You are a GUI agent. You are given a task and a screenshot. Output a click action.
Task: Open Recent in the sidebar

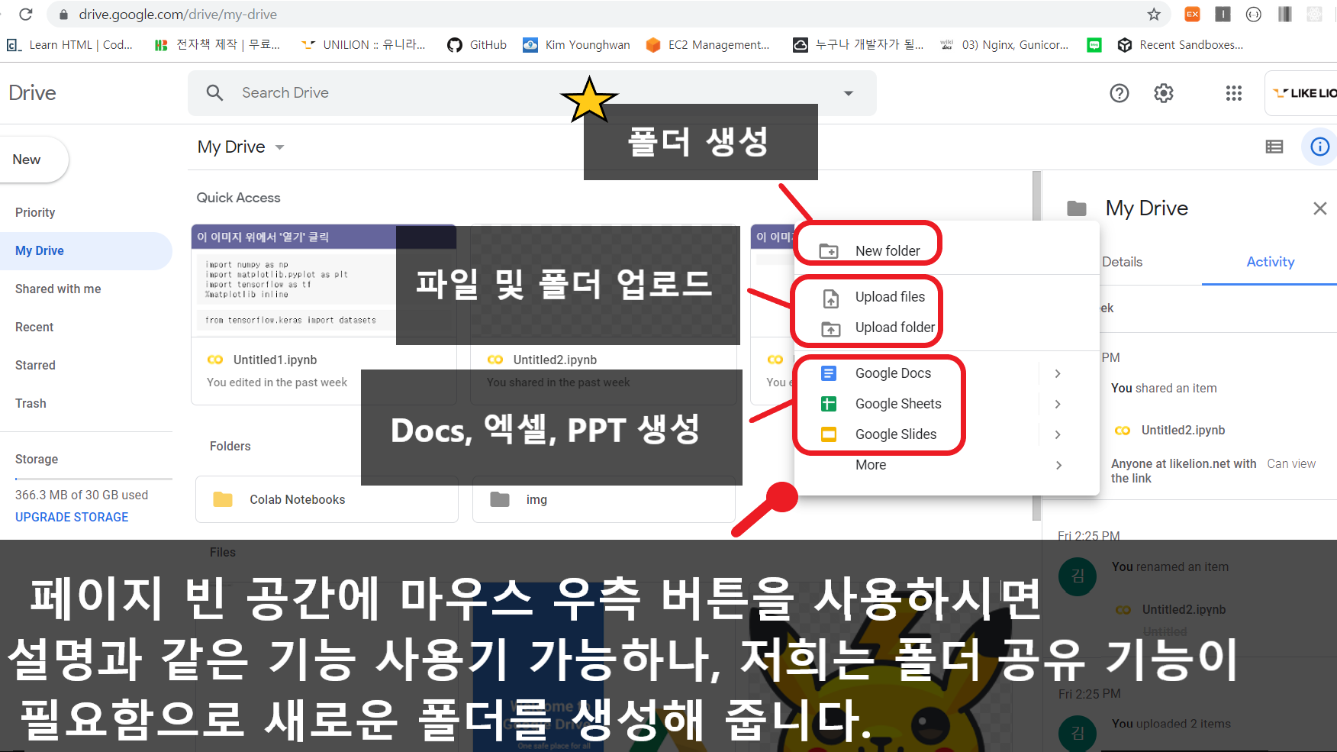pyautogui.click(x=34, y=327)
